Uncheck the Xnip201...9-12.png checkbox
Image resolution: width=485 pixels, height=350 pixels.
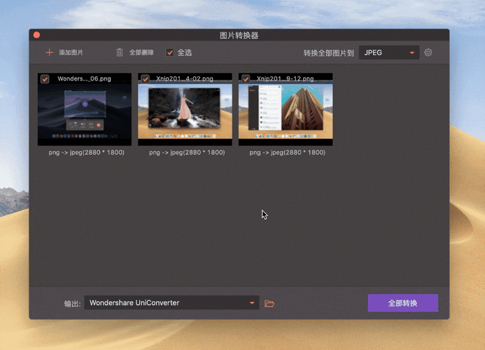click(x=246, y=79)
